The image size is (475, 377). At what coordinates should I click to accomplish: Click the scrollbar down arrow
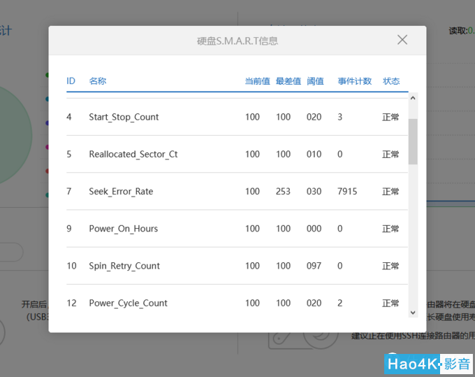(413, 313)
